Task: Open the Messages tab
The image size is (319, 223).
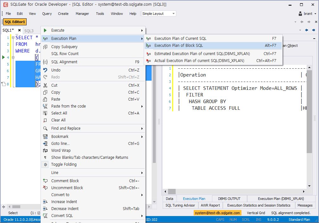Action: (305, 205)
